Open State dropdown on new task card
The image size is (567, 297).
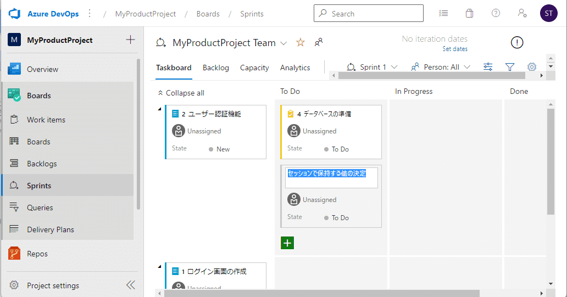(x=337, y=218)
